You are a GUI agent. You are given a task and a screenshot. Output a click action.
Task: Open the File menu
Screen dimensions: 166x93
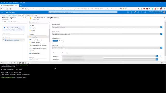pos(1,3)
